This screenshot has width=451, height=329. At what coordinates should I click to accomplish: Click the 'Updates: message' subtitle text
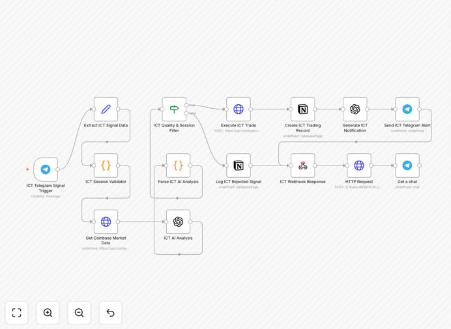point(46,196)
